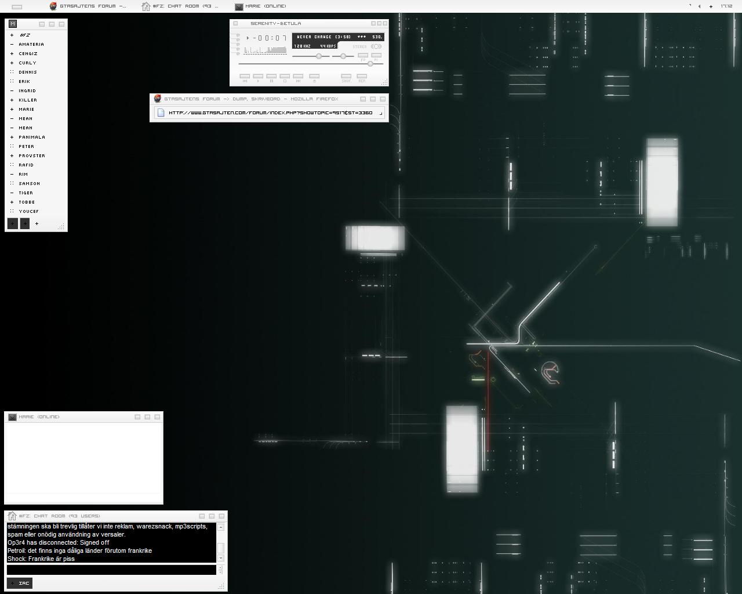This screenshot has width=742, height=594.
Task: Click the gtasajten.com URL address field
Action: point(270,113)
